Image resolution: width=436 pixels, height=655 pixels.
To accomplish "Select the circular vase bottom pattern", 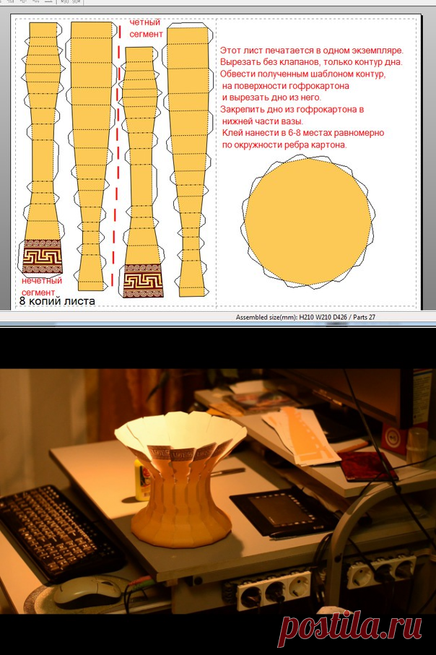I will click(310, 222).
